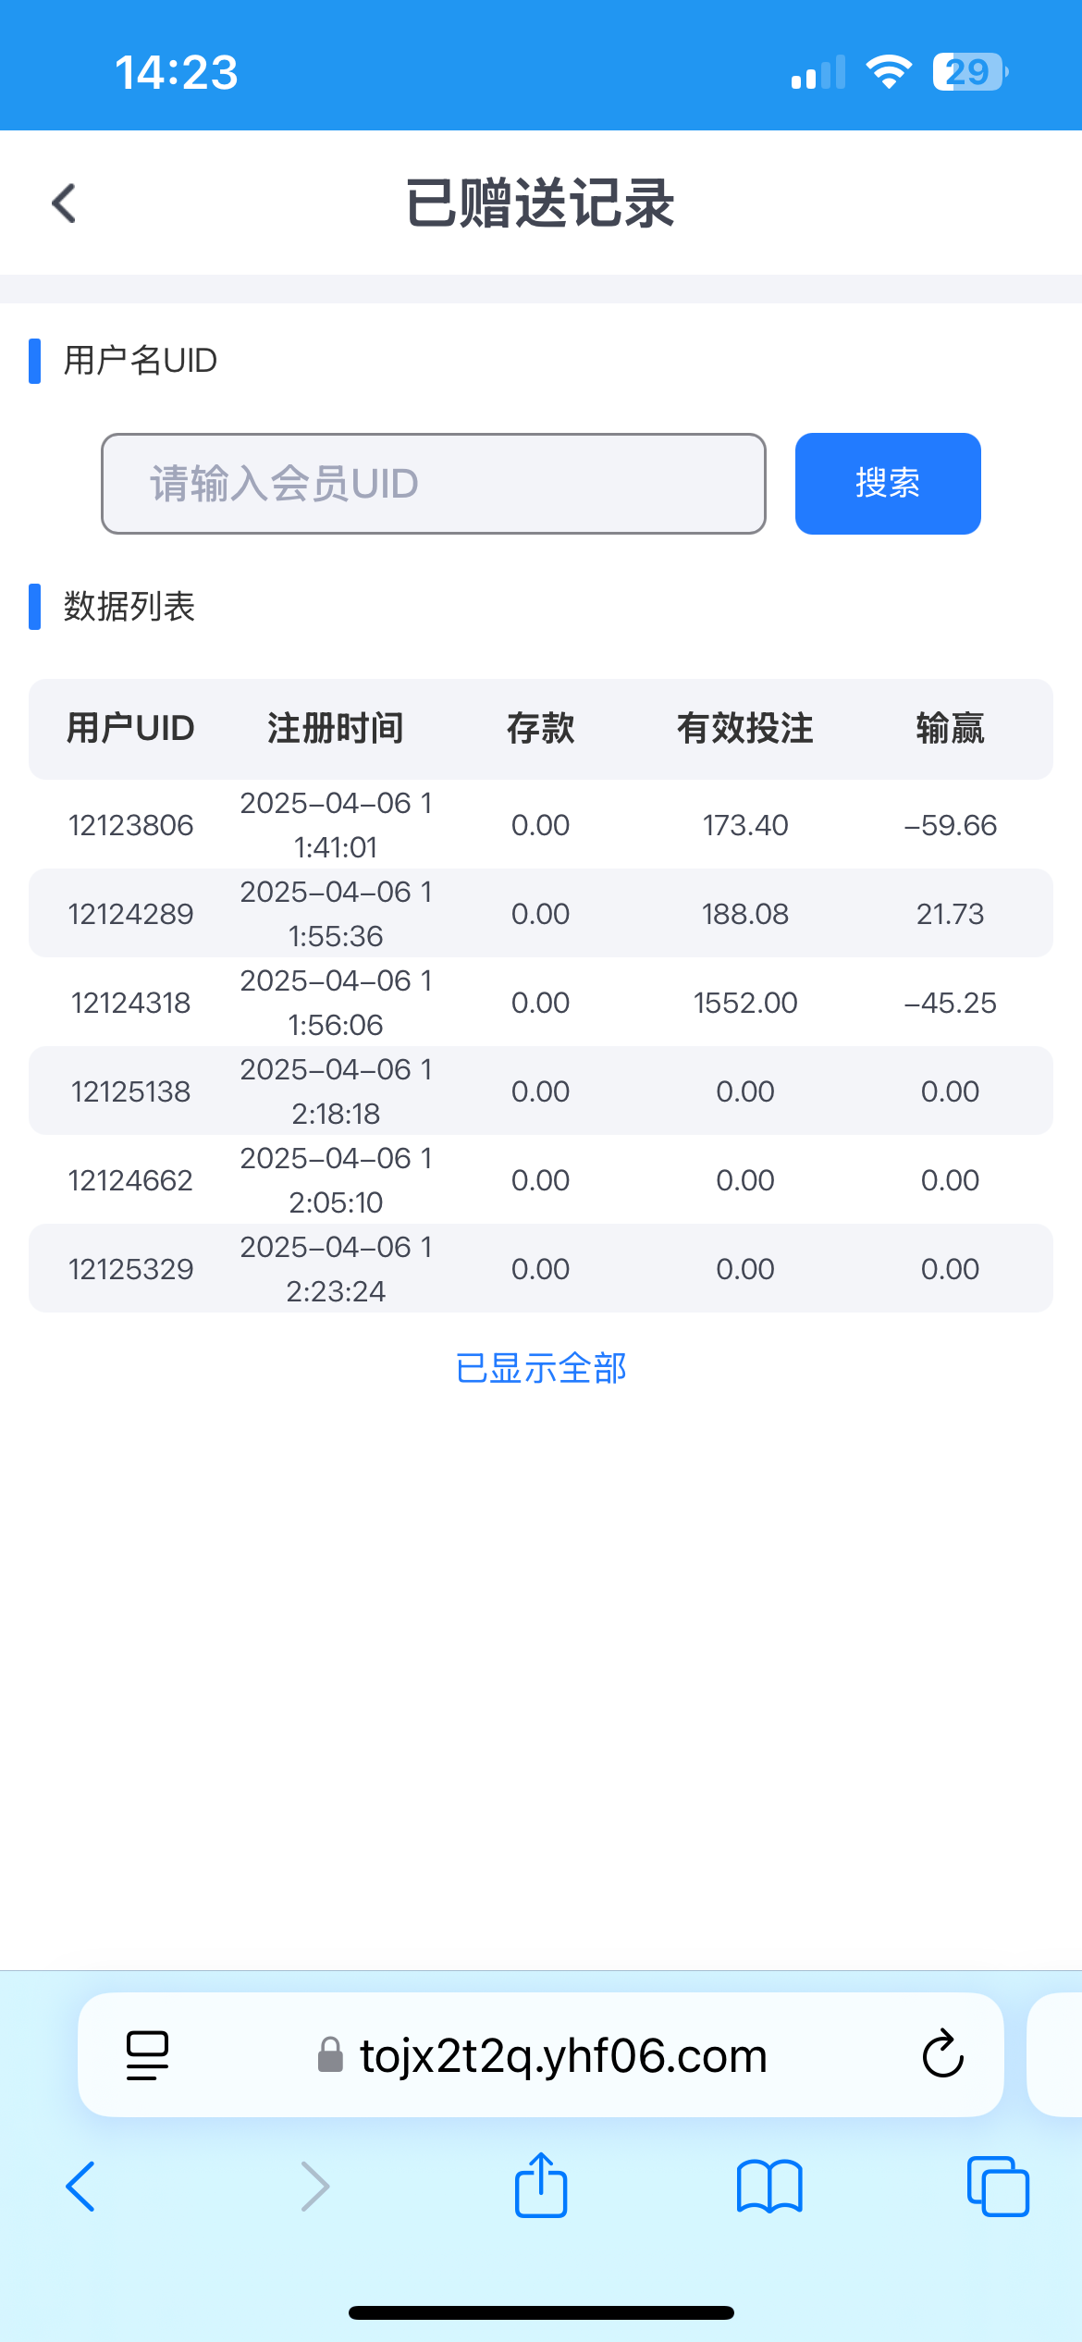This screenshot has width=1082, height=2342.
Task: Open Safari tabs overview icon
Action: (x=997, y=2187)
